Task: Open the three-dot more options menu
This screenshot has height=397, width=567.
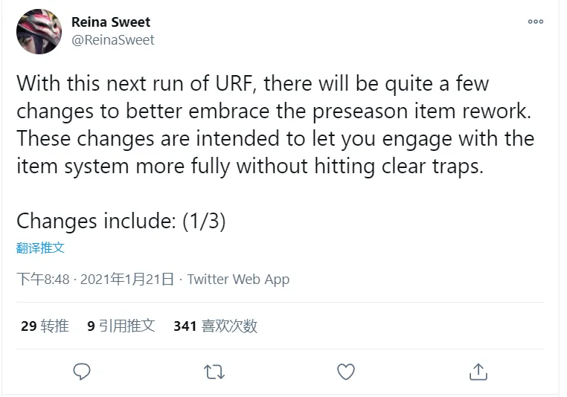Action: point(536,22)
